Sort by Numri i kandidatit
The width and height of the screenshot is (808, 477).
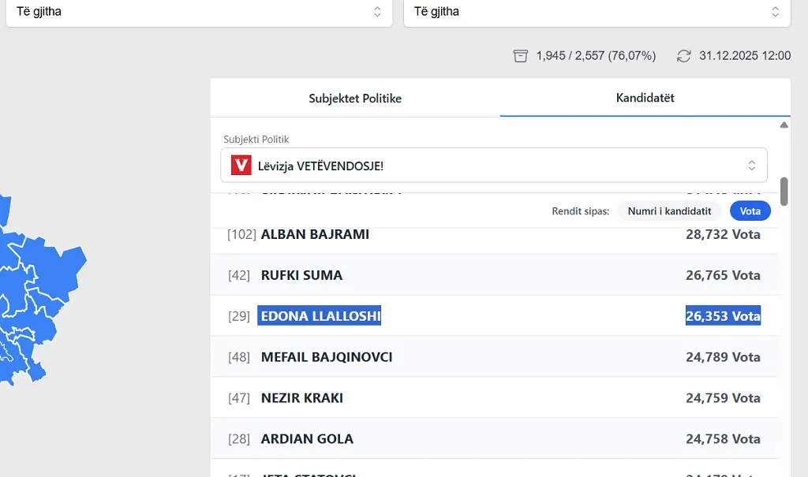(x=669, y=211)
